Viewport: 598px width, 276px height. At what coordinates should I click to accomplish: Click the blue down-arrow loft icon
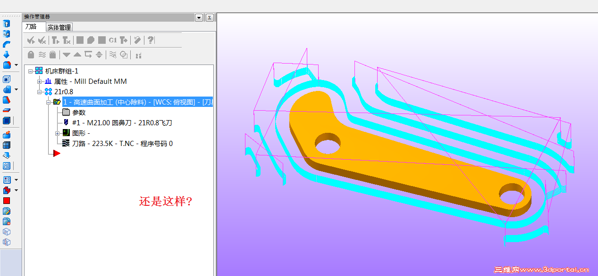(x=7, y=54)
